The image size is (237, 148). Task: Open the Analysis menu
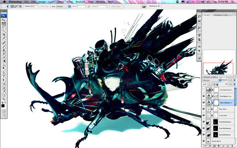pos(80,2)
